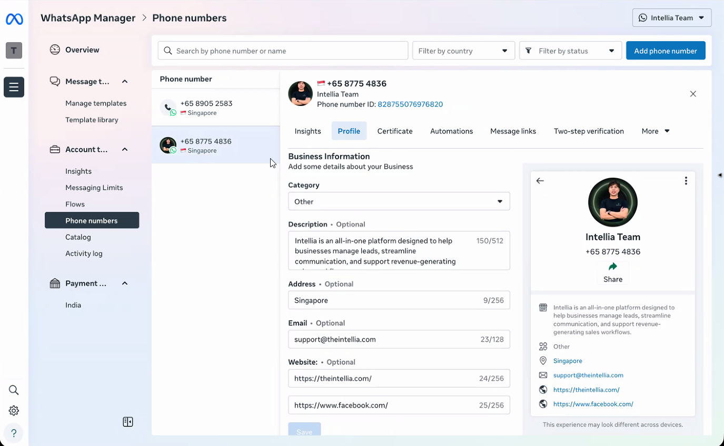Open the Filter by status dropdown
Screen dimensions: 724x446
571,51
